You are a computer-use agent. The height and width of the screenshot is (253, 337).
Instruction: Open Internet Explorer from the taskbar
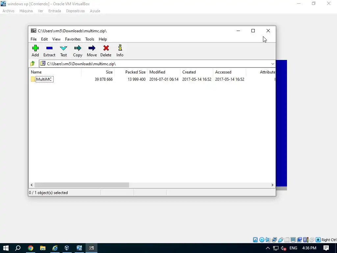55,248
